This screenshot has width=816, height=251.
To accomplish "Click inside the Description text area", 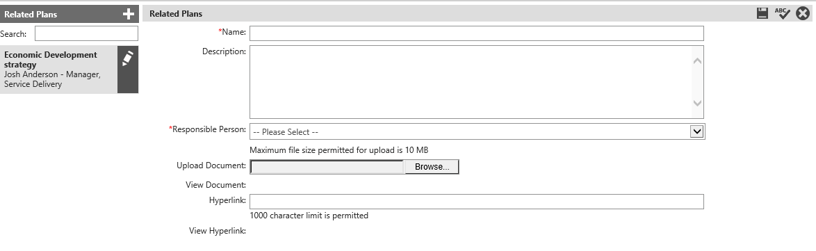I will click(x=477, y=82).
